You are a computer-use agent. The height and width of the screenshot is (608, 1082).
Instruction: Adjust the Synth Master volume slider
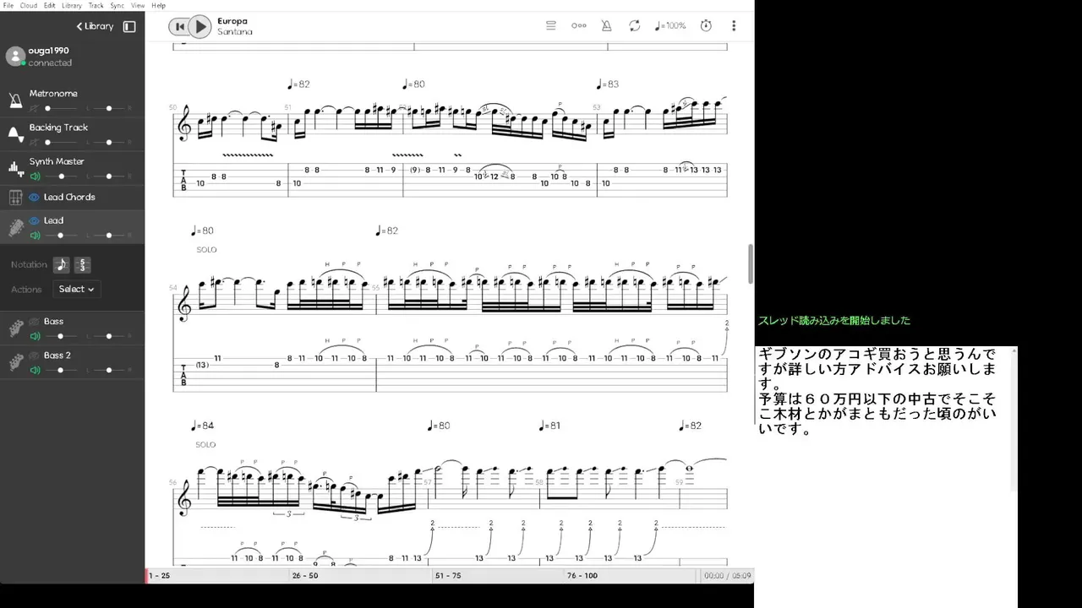click(61, 176)
